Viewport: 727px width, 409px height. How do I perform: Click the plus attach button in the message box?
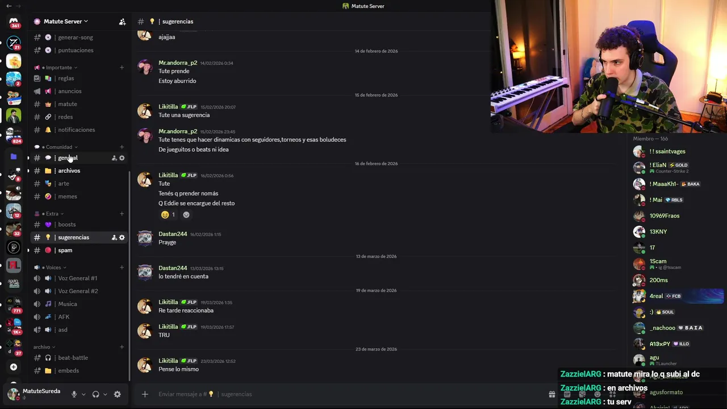pos(145,394)
